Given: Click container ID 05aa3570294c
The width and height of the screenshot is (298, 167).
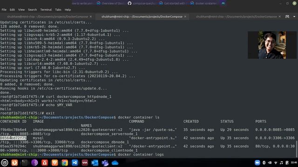Looking at the screenshot, I should click(14, 146).
